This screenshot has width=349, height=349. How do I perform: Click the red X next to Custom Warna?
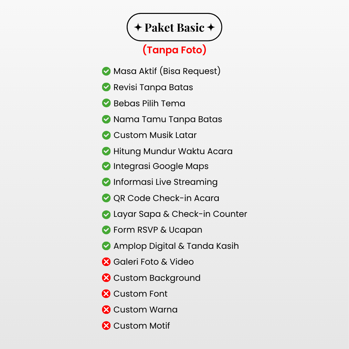coord(106,310)
